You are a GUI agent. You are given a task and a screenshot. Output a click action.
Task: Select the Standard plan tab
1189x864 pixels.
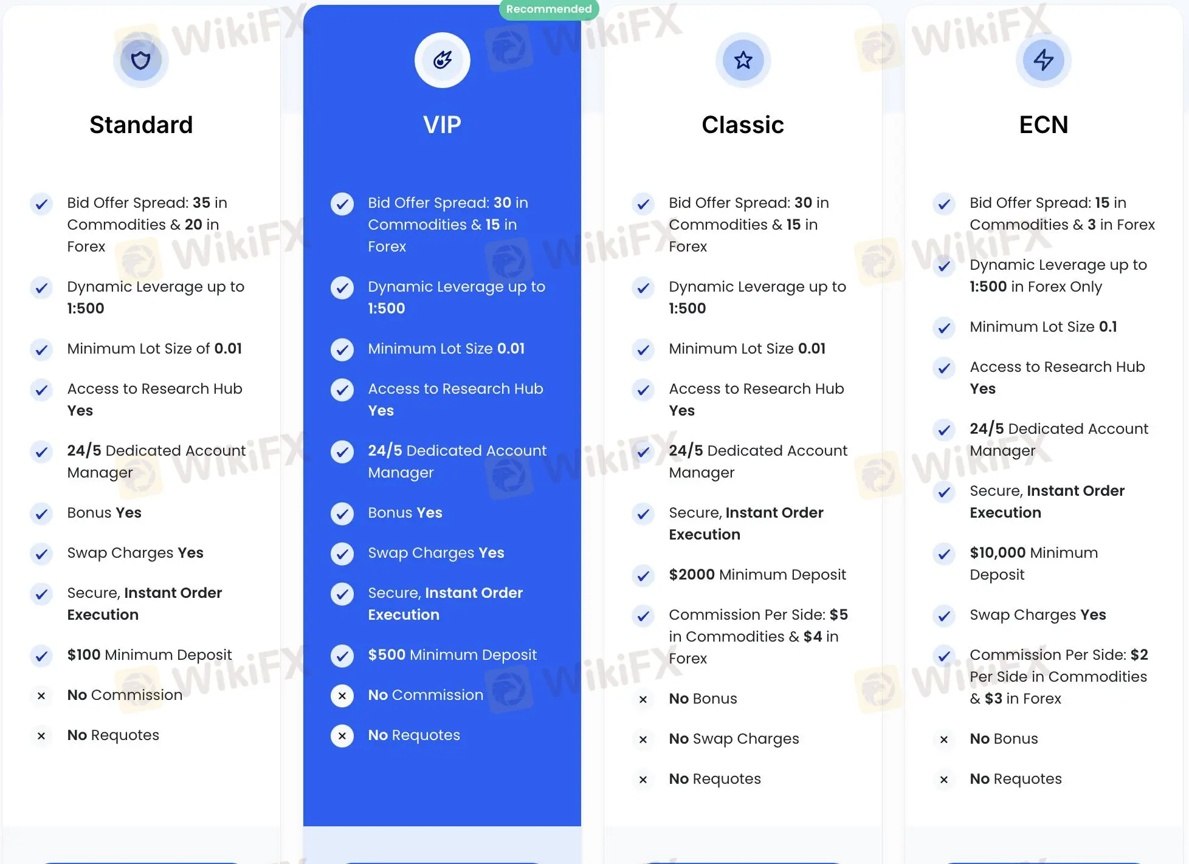140,124
